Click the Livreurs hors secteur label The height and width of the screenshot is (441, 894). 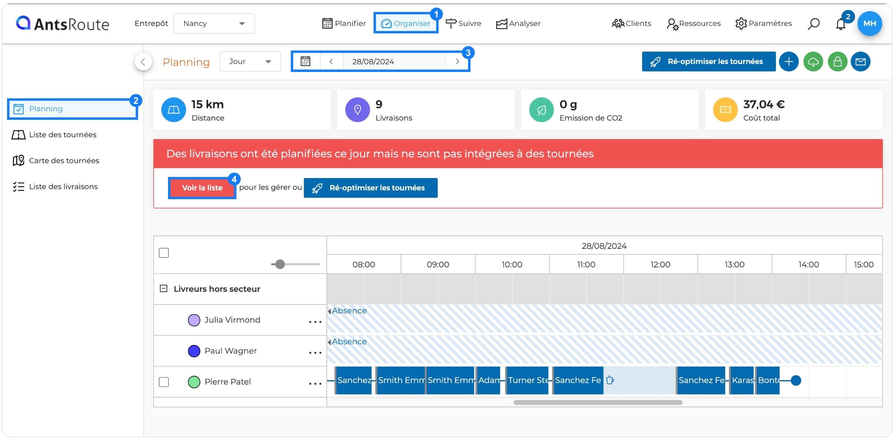click(x=217, y=289)
